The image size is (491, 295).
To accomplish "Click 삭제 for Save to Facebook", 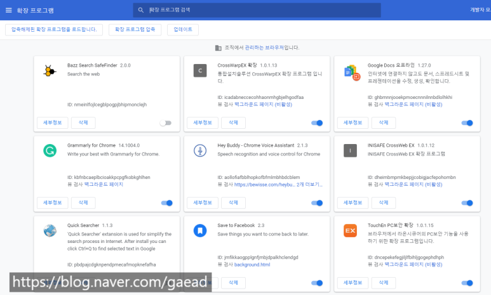I will (x=233, y=283).
